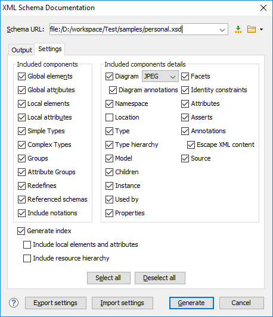273x317 pixels.
Task: Select the Settings tab
Action: click(x=50, y=49)
